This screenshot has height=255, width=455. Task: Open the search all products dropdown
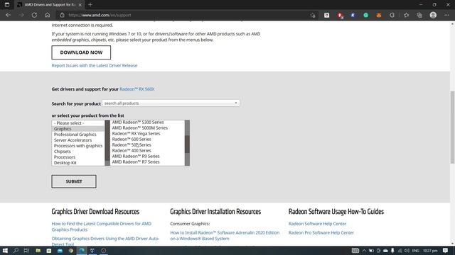click(171, 103)
